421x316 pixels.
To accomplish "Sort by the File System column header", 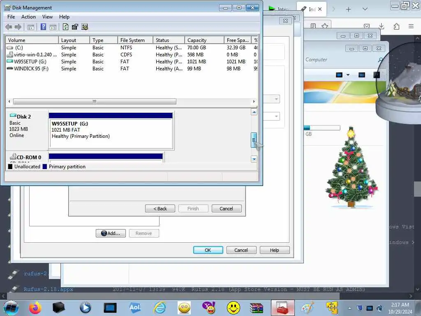I will point(135,40).
